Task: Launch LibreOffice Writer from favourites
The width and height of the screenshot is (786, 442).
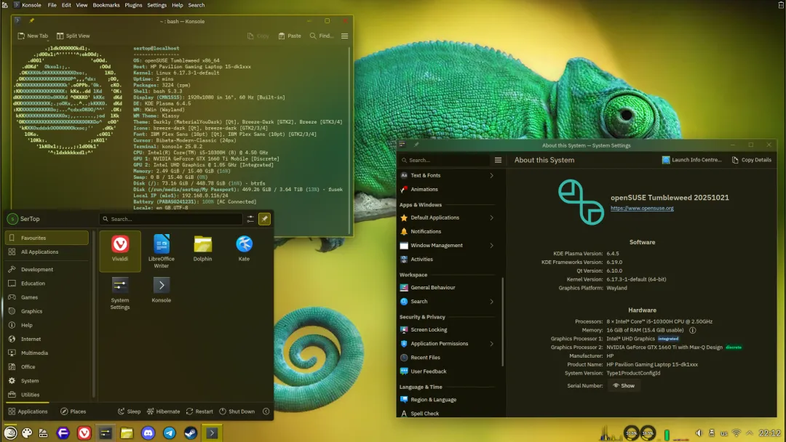Action: click(162, 251)
